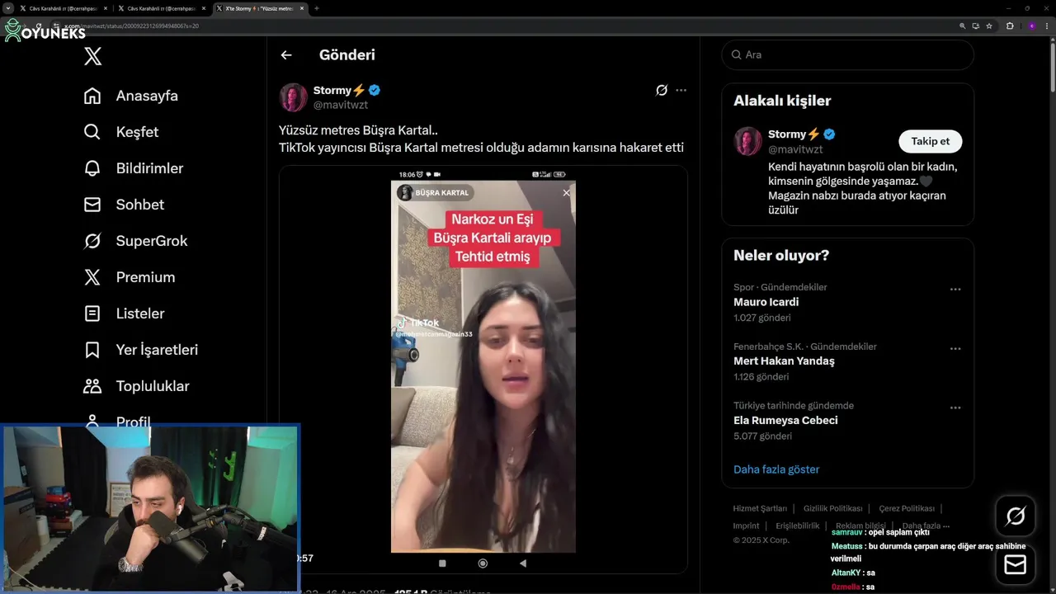
Task: Open the Stormy display name in the post
Action: pos(339,90)
